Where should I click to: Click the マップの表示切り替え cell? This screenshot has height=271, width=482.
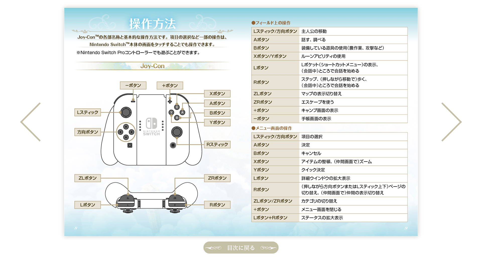click(353, 94)
